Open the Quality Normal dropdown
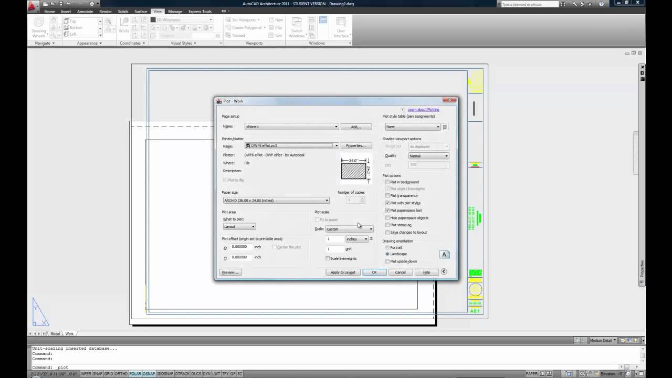672x378 pixels. point(429,156)
